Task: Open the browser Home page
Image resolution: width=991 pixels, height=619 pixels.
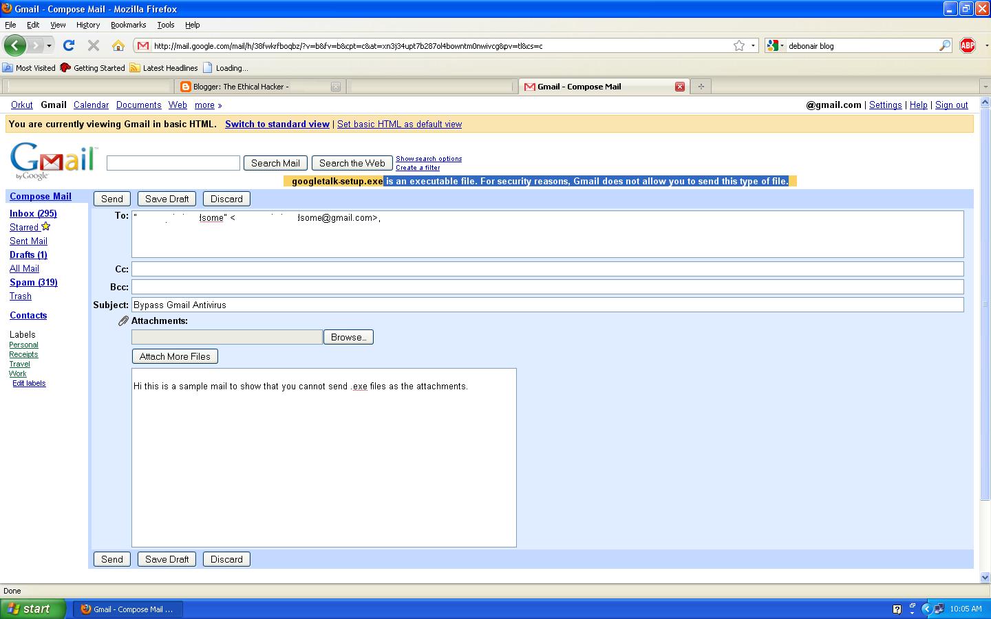Action: pyautogui.click(x=118, y=45)
